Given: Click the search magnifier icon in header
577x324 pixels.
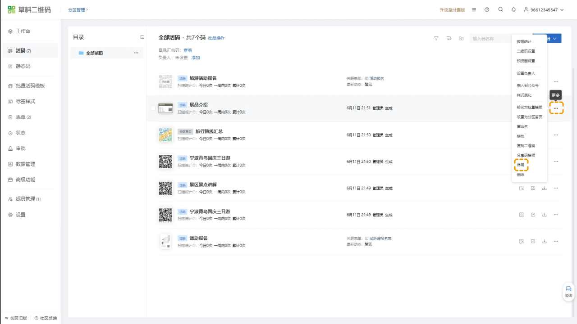Looking at the screenshot, I should point(500,10).
